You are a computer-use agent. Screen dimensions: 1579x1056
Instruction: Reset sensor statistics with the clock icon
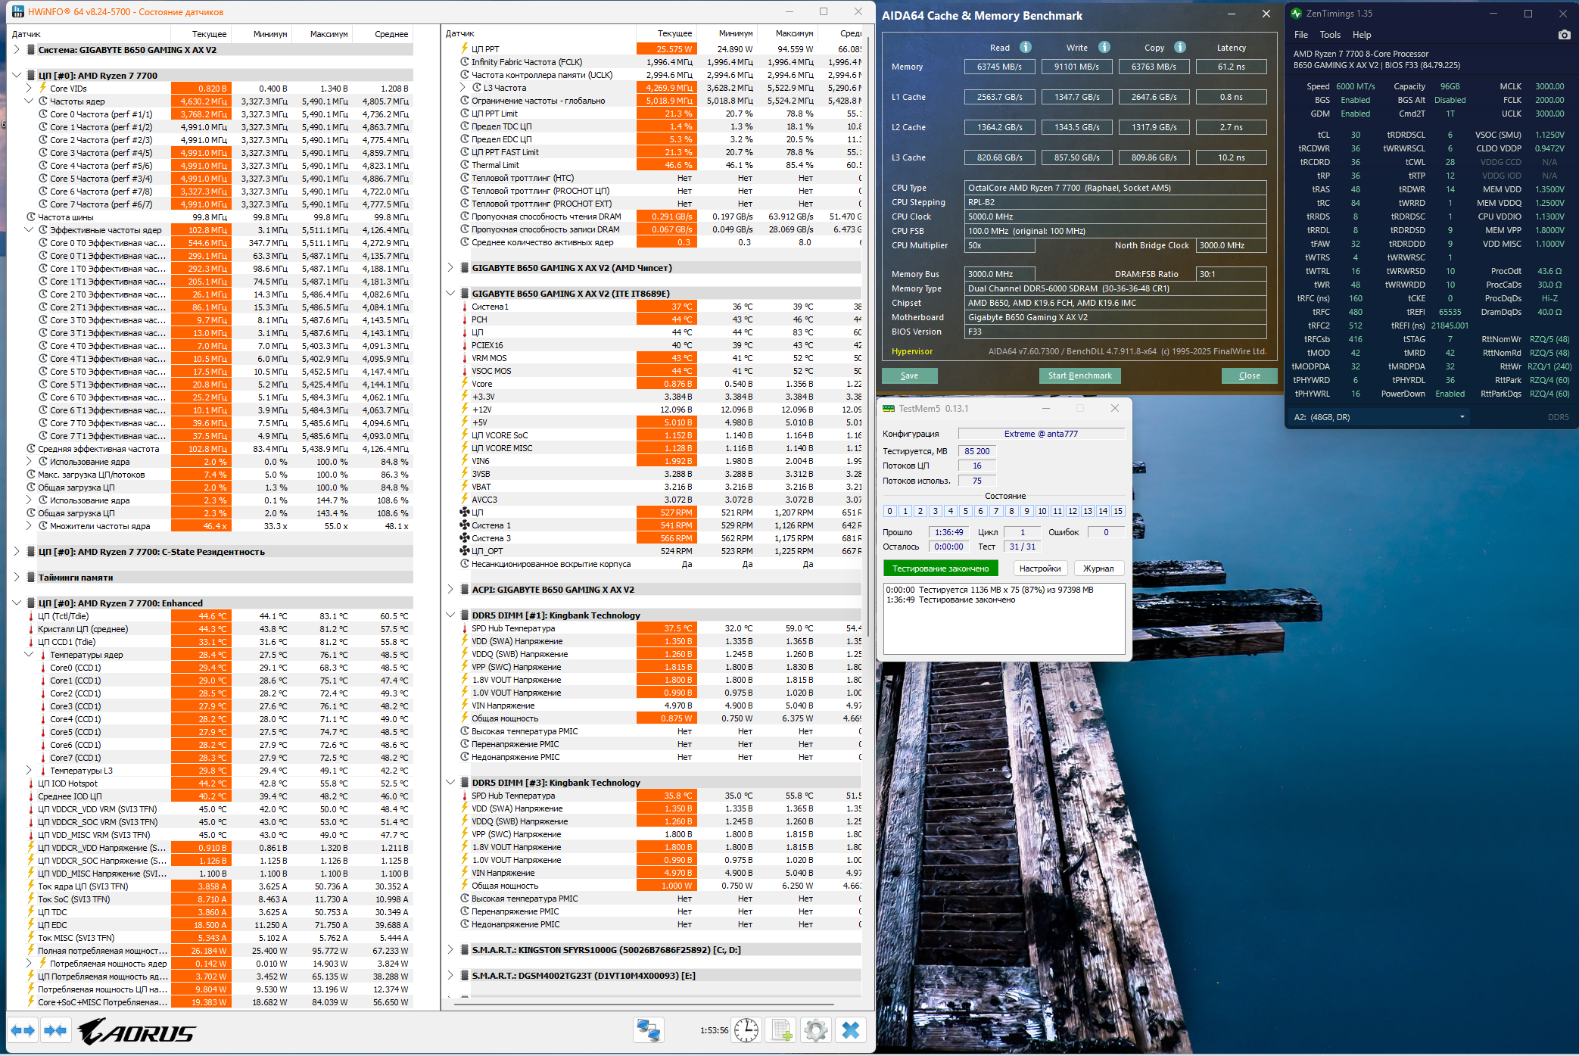pos(746,1030)
